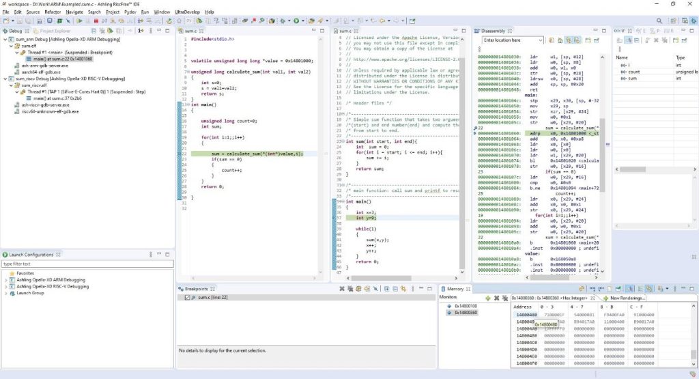Click the Resume debug button in toolbar
This screenshot has height=379, width=699.
point(79,20)
